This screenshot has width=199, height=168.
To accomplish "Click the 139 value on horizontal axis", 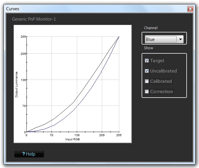I will 77,135.
